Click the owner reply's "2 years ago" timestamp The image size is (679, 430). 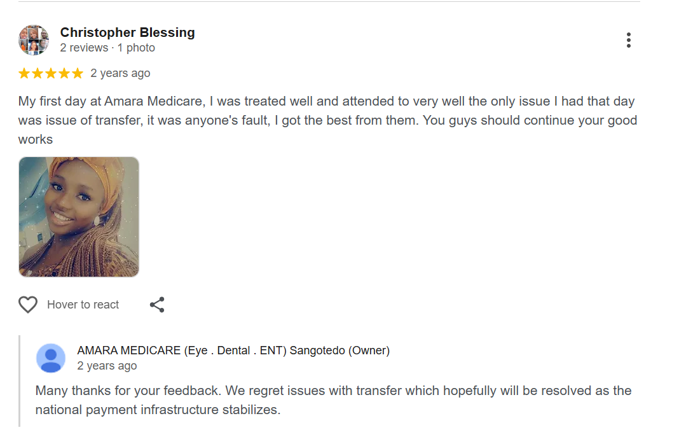tap(107, 366)
